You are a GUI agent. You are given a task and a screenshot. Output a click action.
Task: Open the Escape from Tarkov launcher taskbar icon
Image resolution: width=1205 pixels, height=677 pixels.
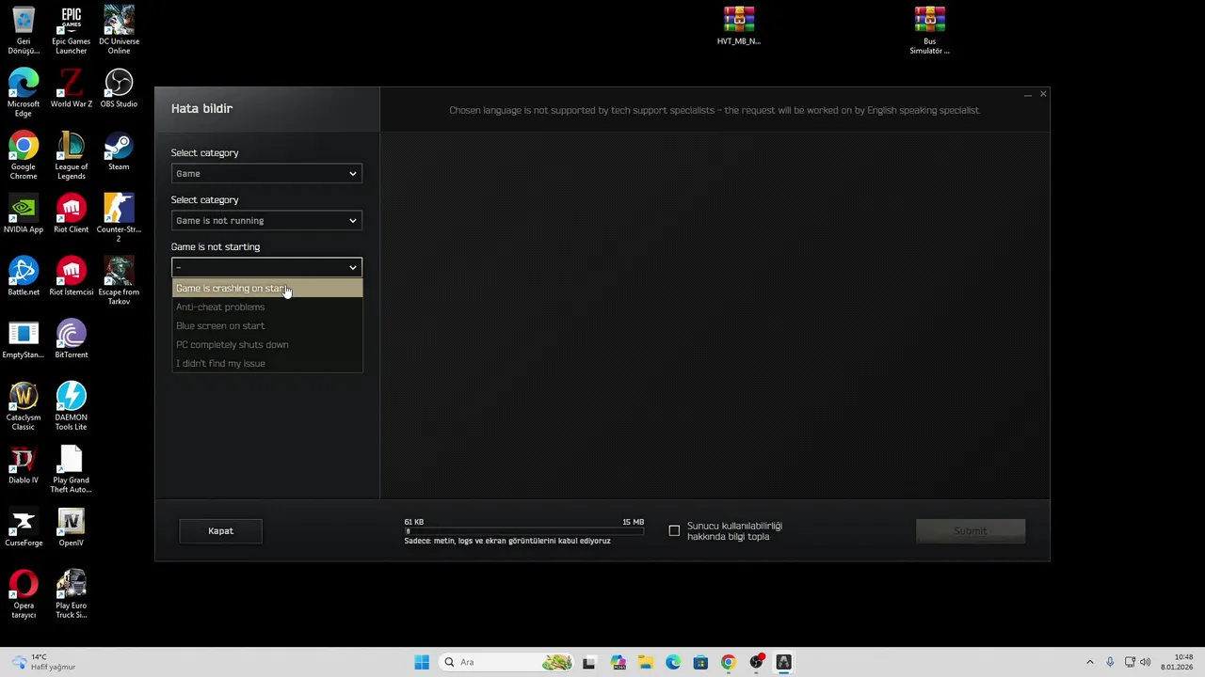pos(783,662)
